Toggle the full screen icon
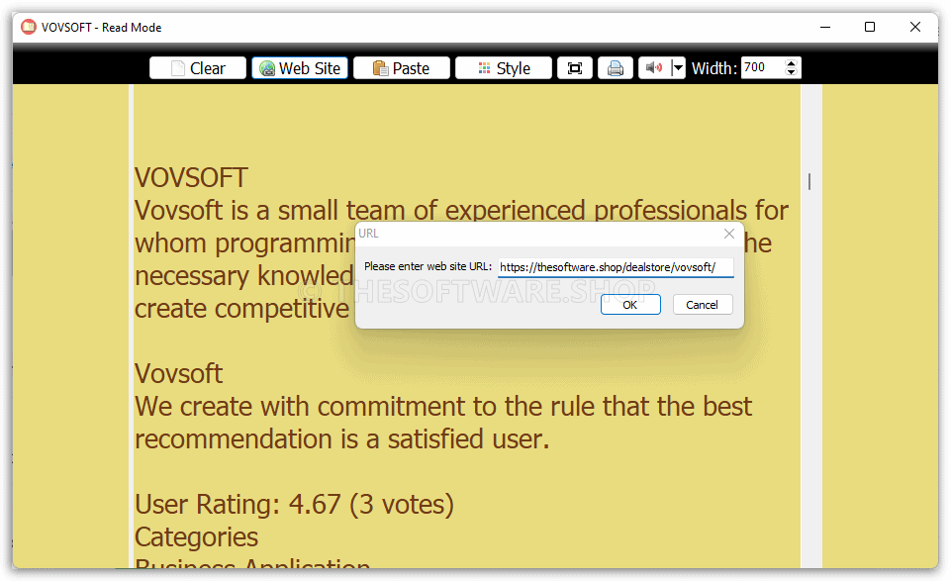This screenshot has height=581, width=951. pyautogui.click(x=575, y=68)
